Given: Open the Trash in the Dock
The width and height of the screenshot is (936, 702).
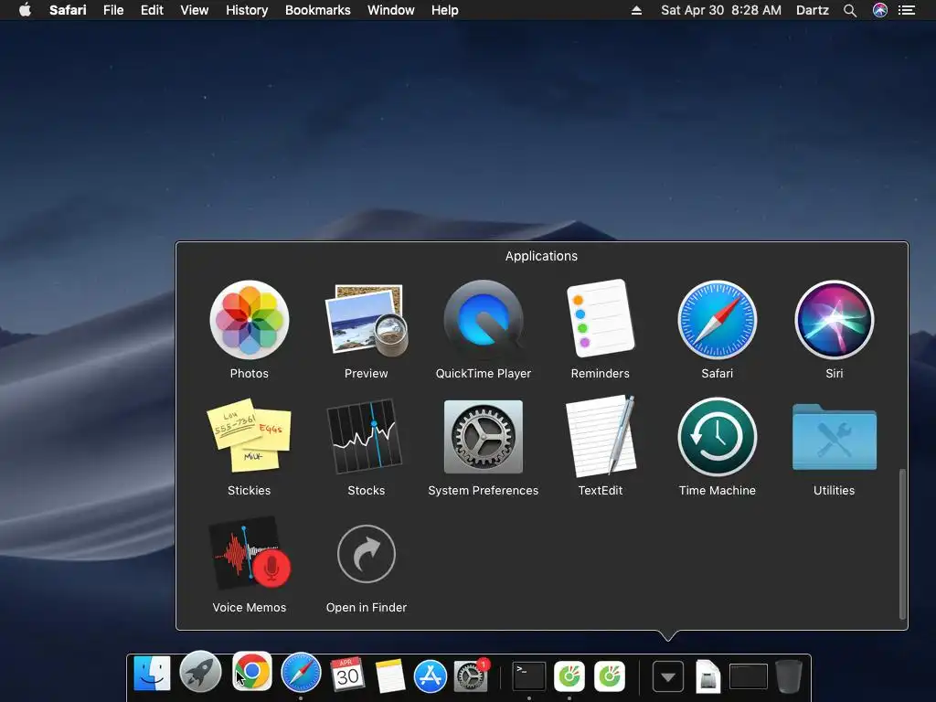Looking at the screenshot, I should 789,676.
